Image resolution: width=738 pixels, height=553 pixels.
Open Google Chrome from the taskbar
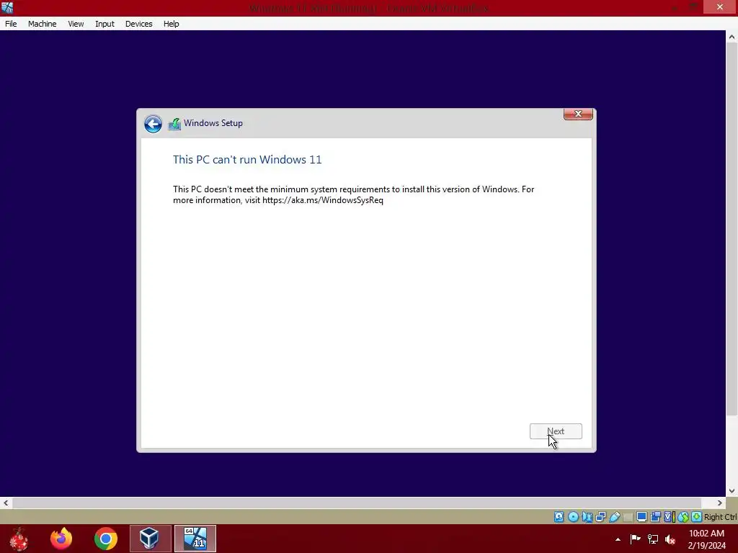point(105,539)
